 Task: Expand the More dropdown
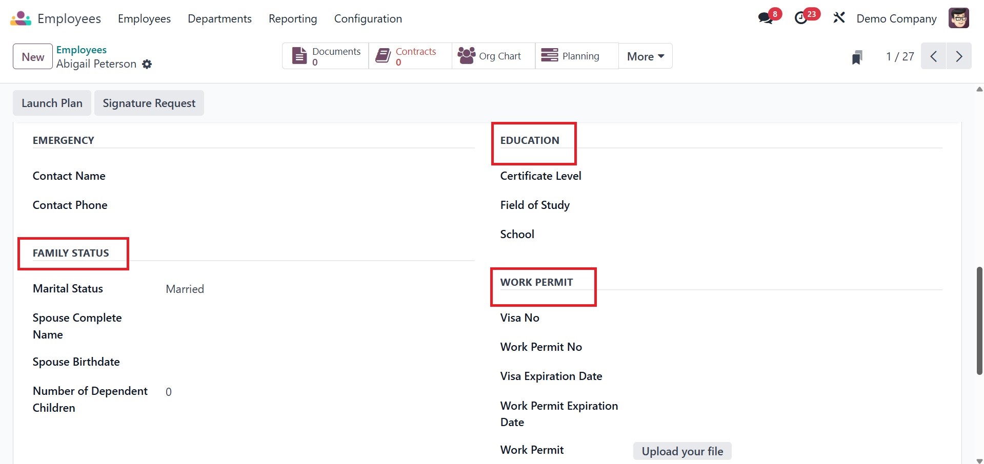[x=645, y=56]
